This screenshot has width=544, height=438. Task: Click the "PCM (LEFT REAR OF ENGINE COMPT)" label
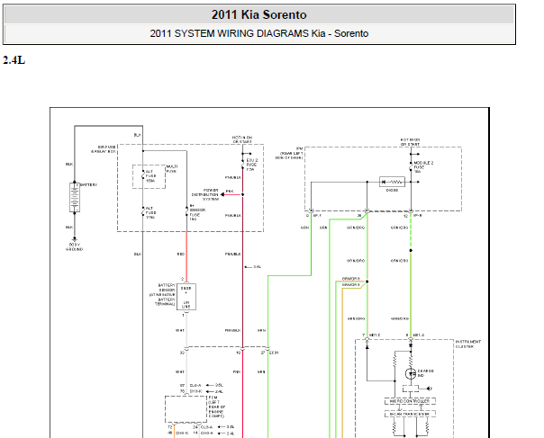217,407
